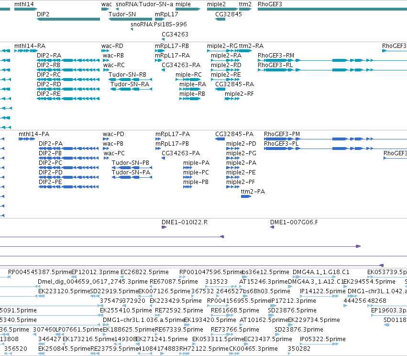The width and height of the screenshot is (407, 356).
Task: Select the mthl14-PA protein label
Action: click(34, 134)
